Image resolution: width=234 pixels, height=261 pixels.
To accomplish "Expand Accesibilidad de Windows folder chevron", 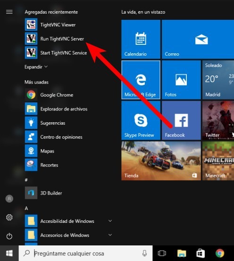I will tap(110, 221).
